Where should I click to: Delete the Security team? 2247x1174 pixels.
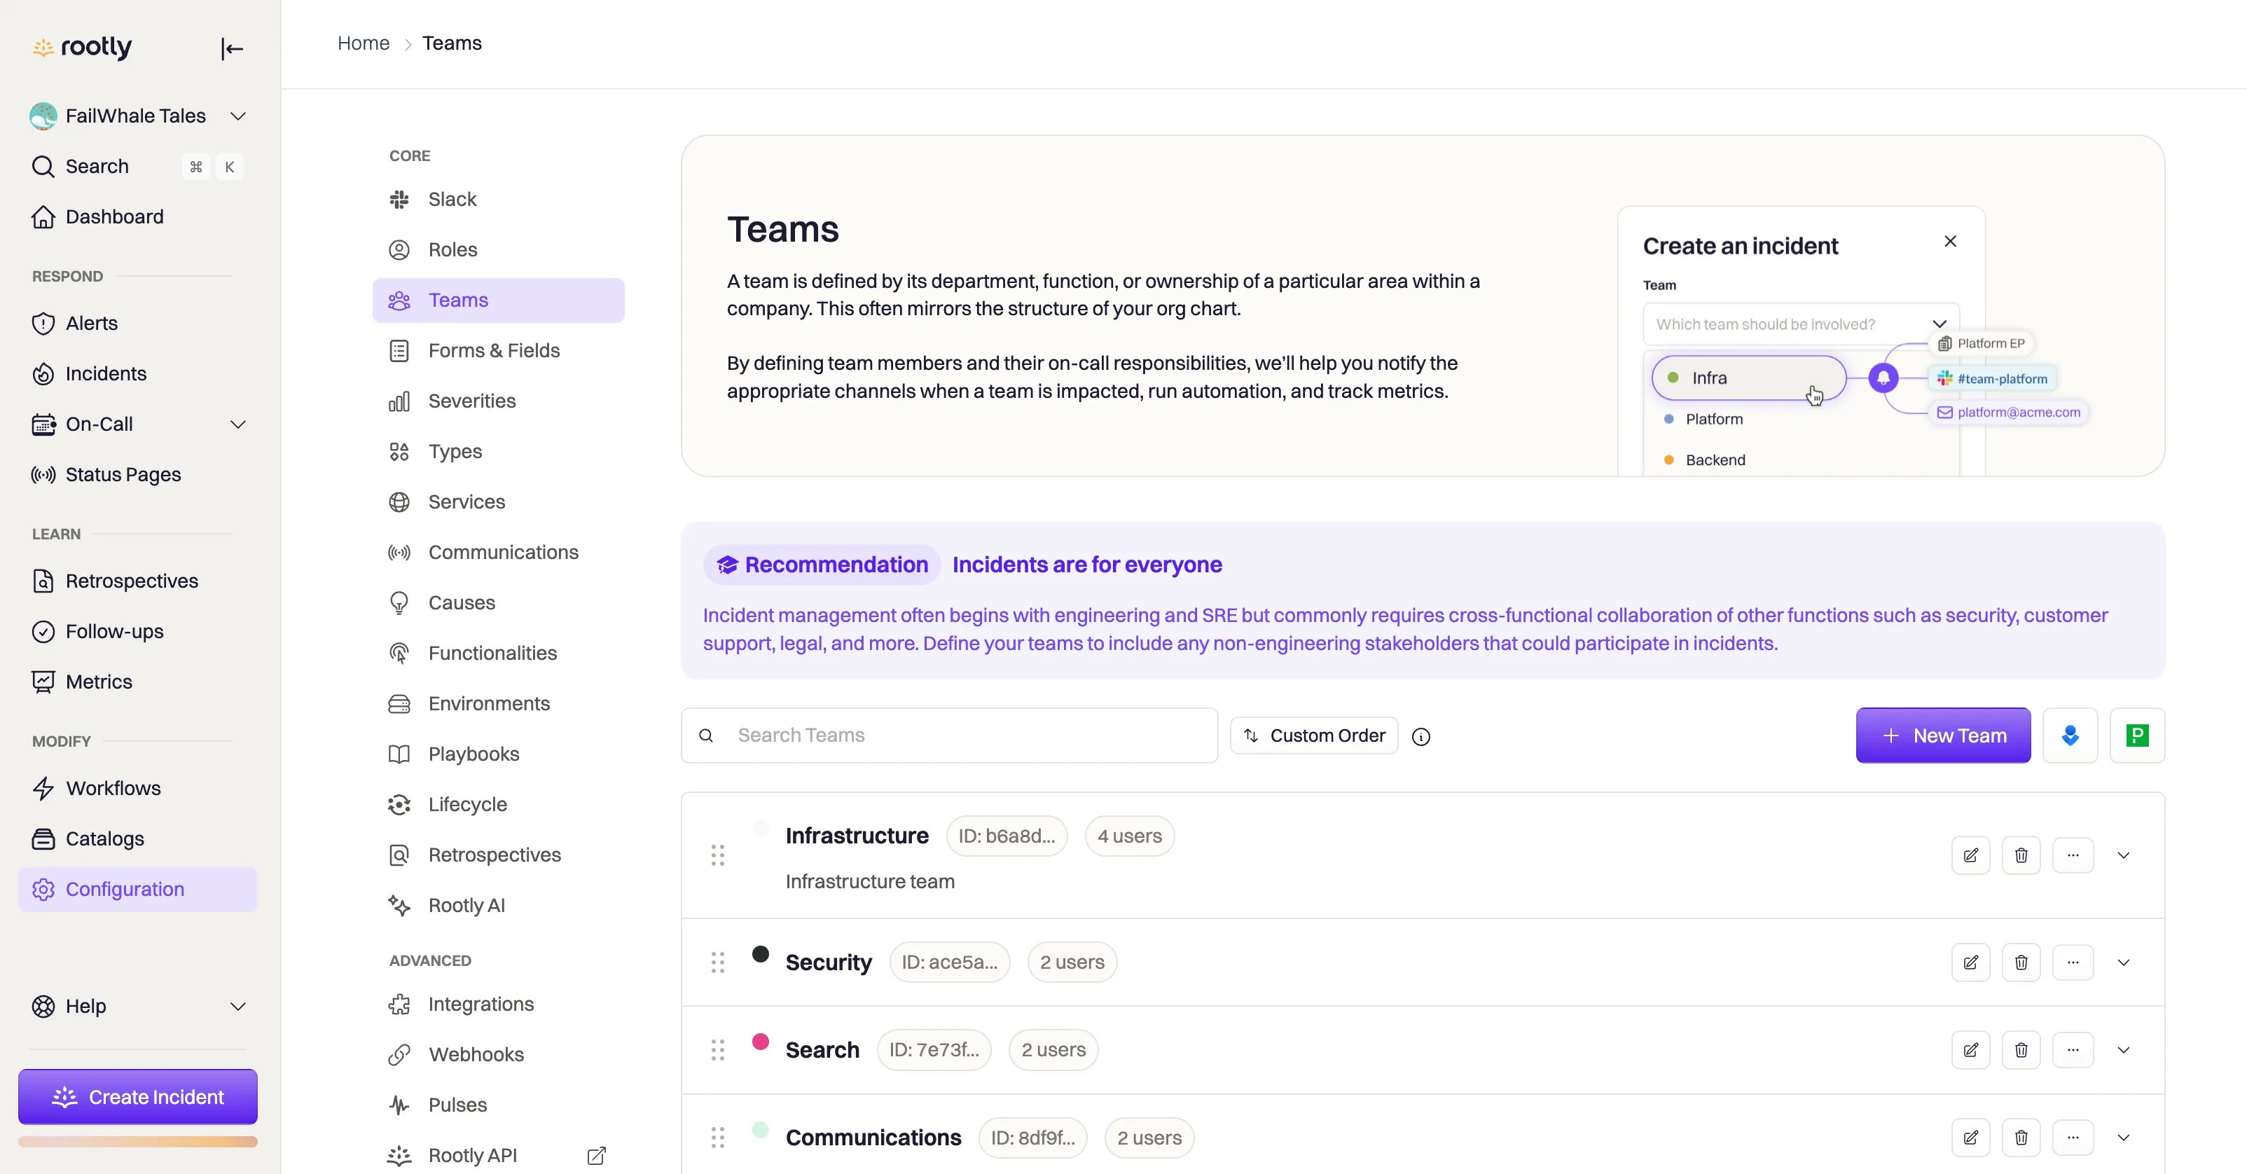(x=2021, y=962)
